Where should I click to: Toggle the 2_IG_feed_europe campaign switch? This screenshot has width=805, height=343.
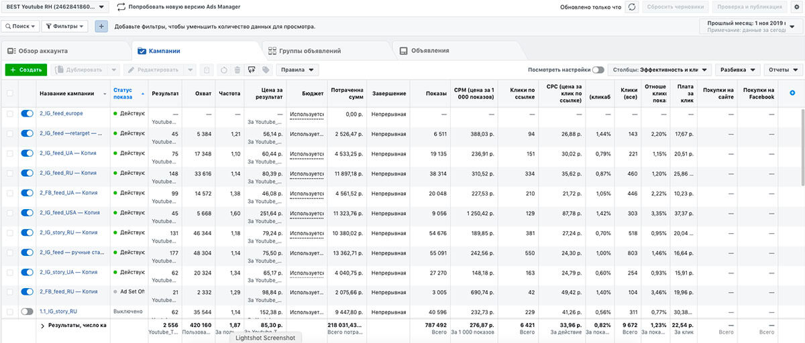[27, 114]
